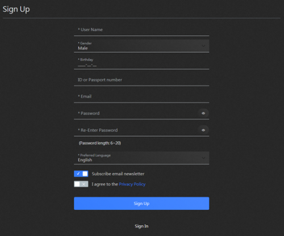Click the Password length hint text
The width and height of the screenshot is (284, 236).
point(100,143)
